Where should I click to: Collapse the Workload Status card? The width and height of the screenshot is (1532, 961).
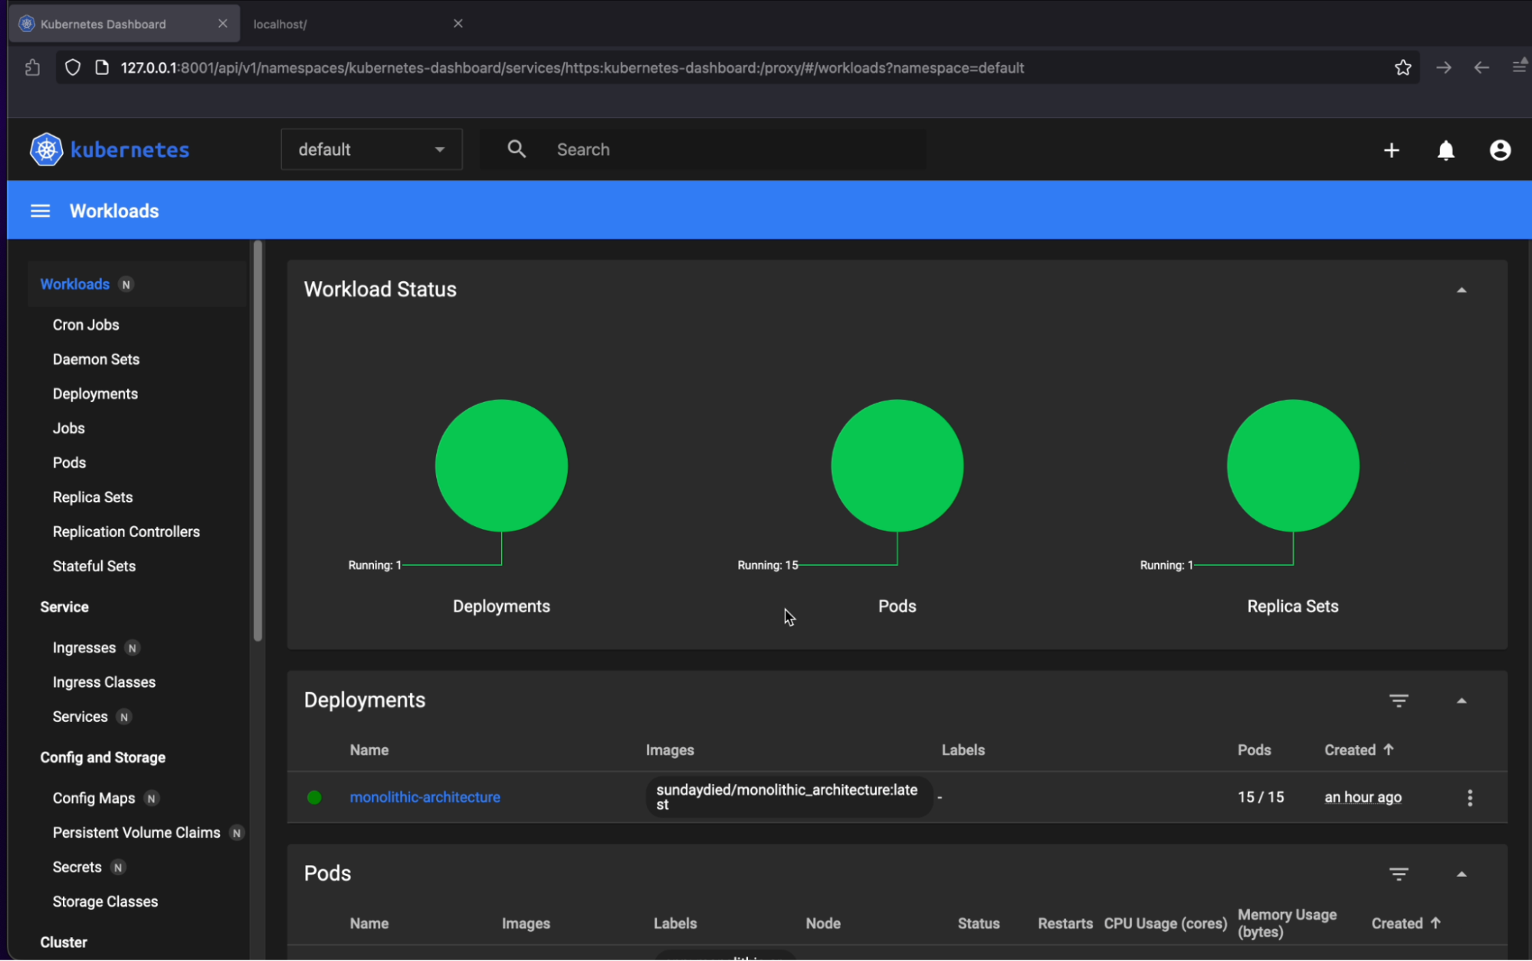click(1461, 289)
